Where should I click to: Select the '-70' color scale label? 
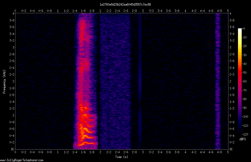[244, 90]
